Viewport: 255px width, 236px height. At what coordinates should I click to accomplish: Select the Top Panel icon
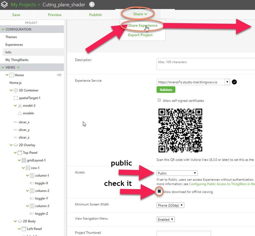(x=20, y=153)
